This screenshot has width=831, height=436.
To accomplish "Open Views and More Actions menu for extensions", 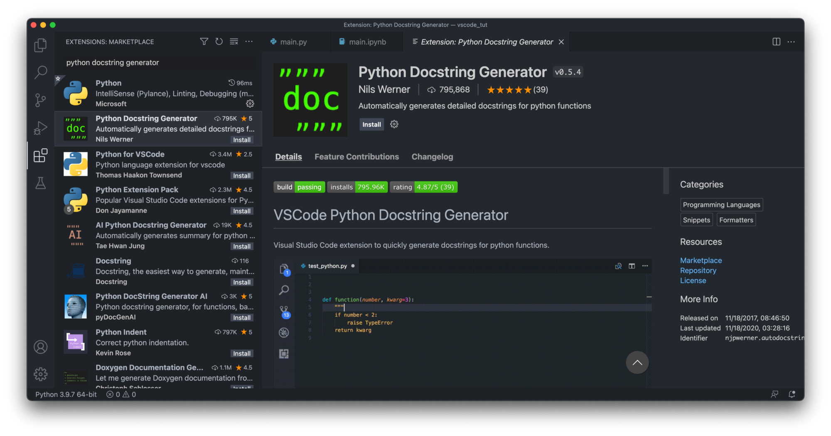I will coord(249,42).
